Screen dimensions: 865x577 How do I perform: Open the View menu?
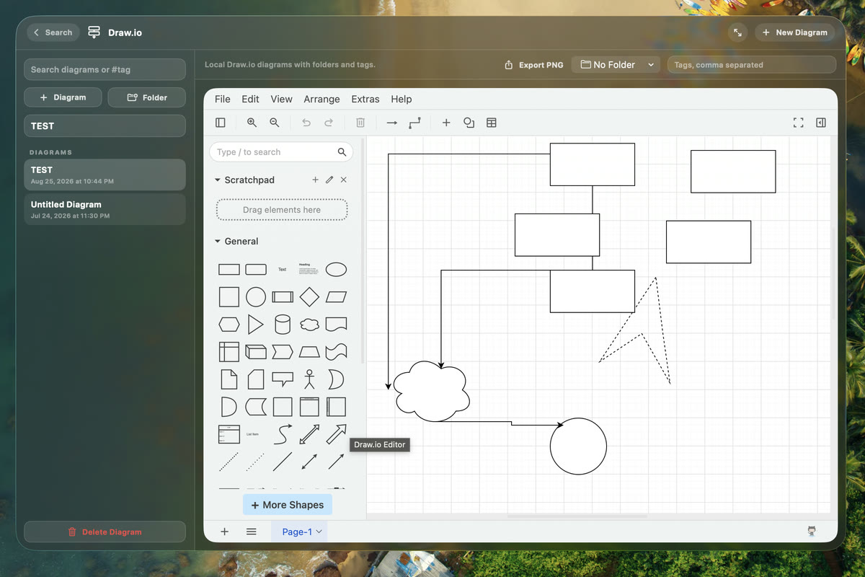[x=281, y=100]
